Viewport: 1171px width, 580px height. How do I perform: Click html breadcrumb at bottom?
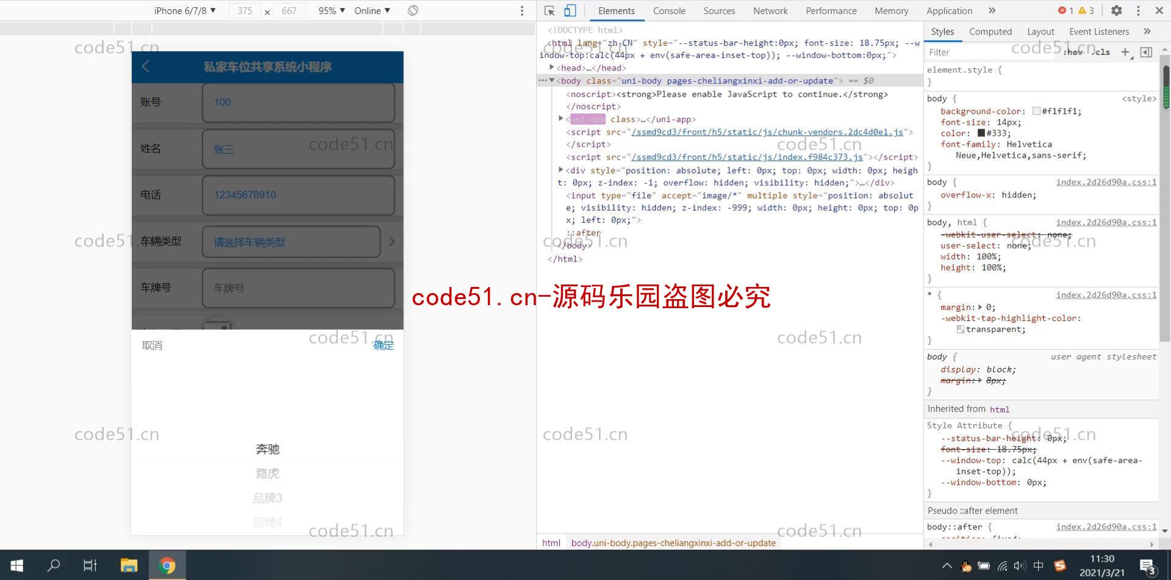(x=551, y=543)
